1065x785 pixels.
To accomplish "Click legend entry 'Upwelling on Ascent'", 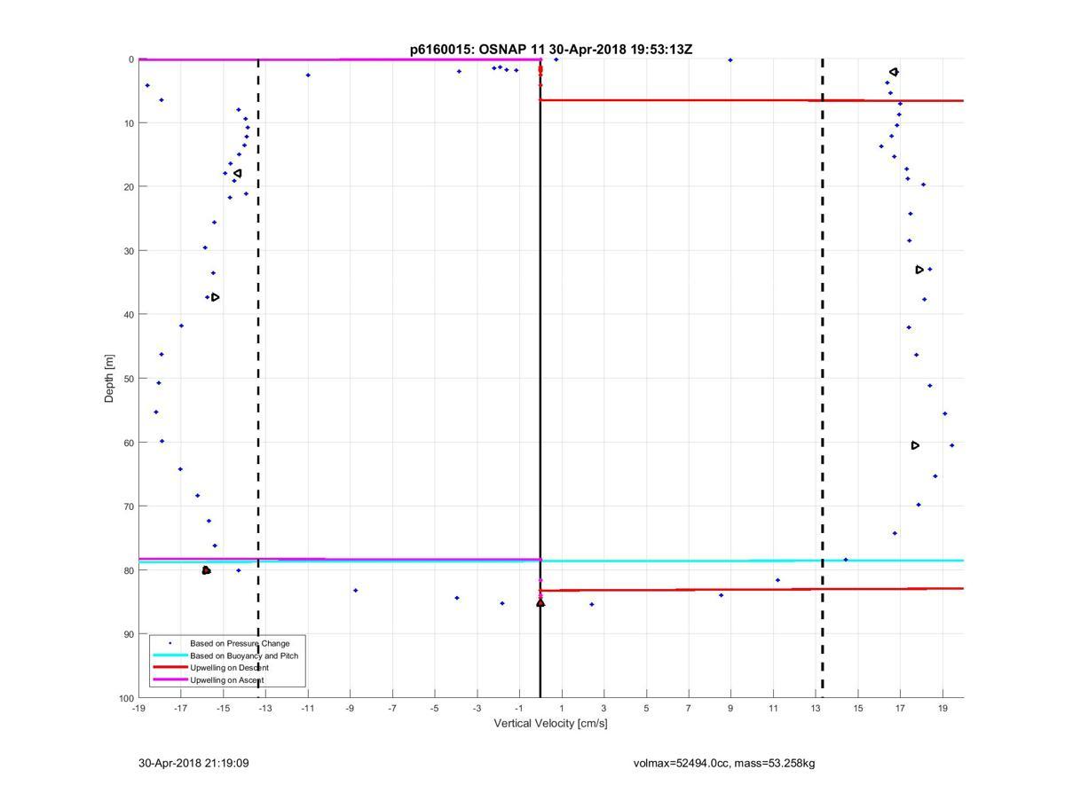I will pyautogui.click(x=226, y=680).
